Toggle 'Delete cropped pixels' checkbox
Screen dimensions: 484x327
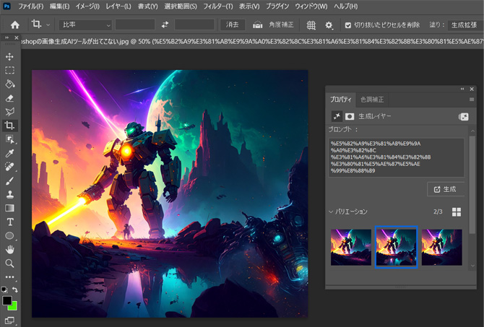(x=348, y=25)
